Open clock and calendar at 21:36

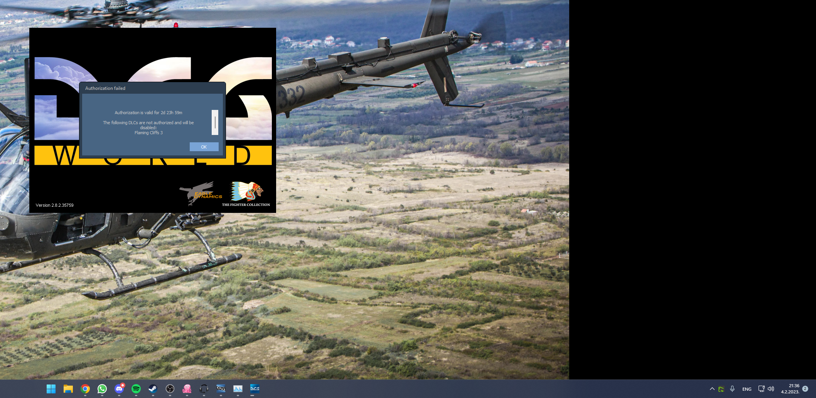790,389
